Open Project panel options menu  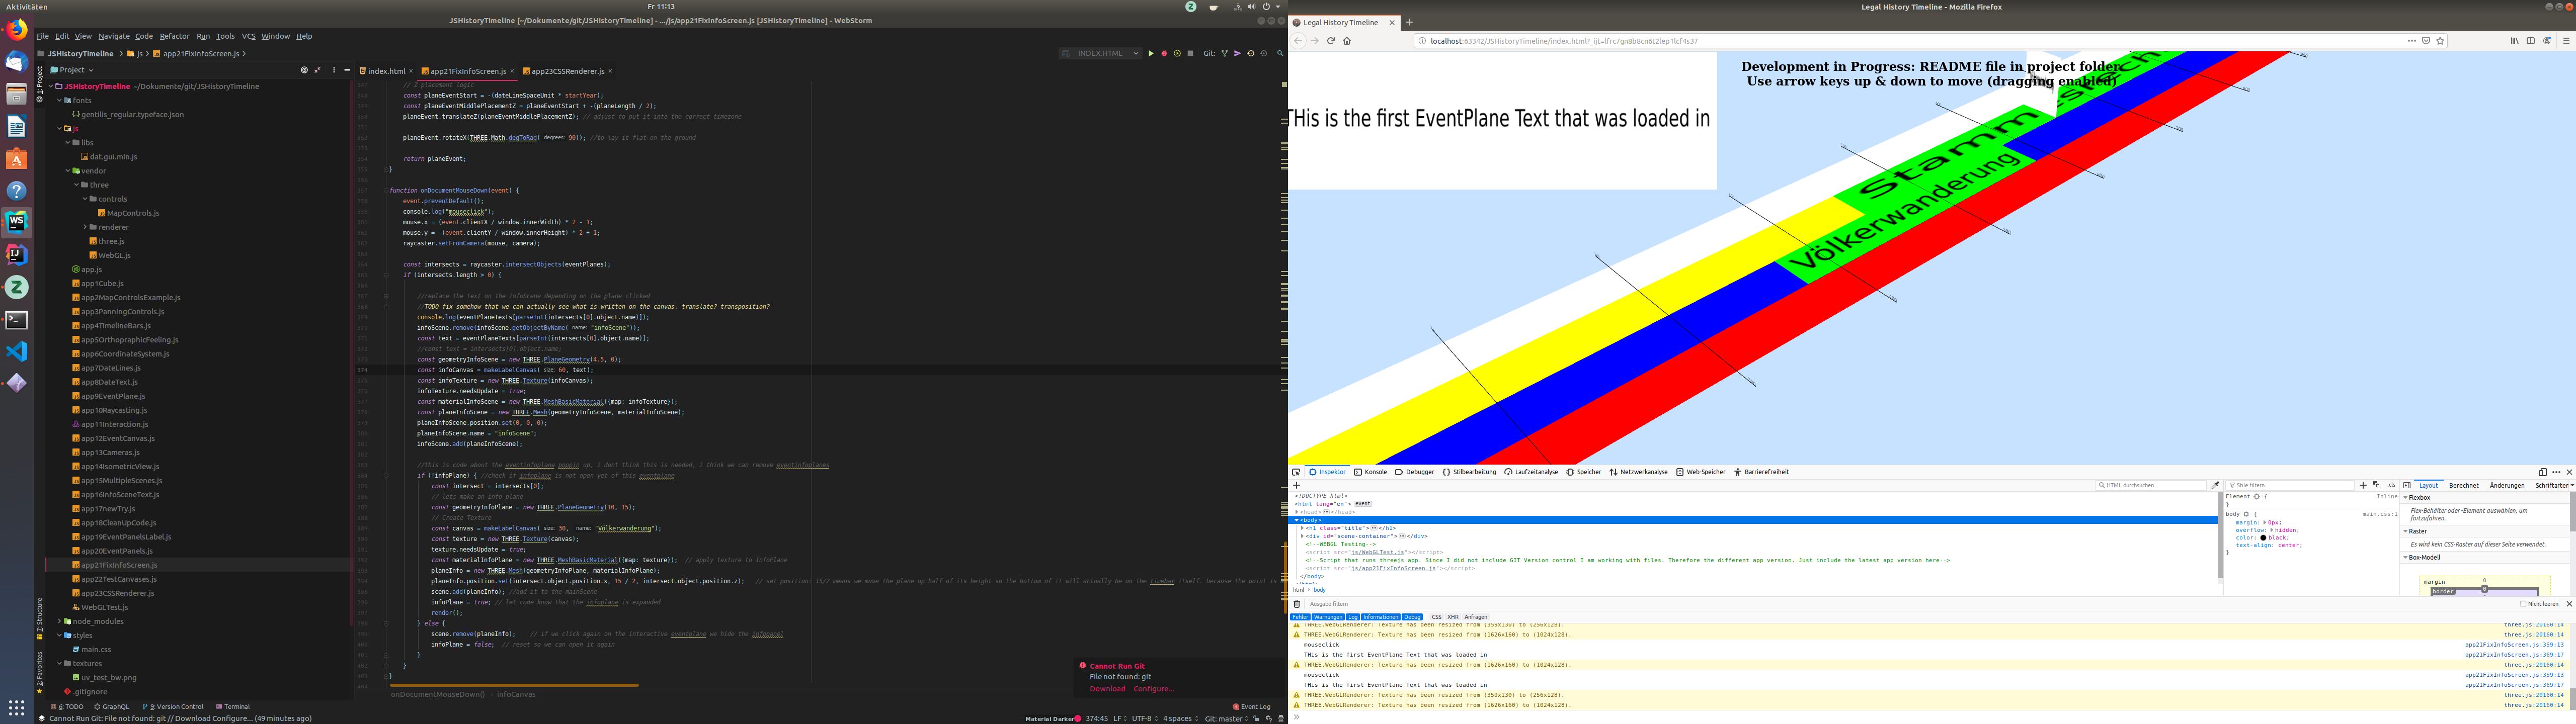[334, 70]
